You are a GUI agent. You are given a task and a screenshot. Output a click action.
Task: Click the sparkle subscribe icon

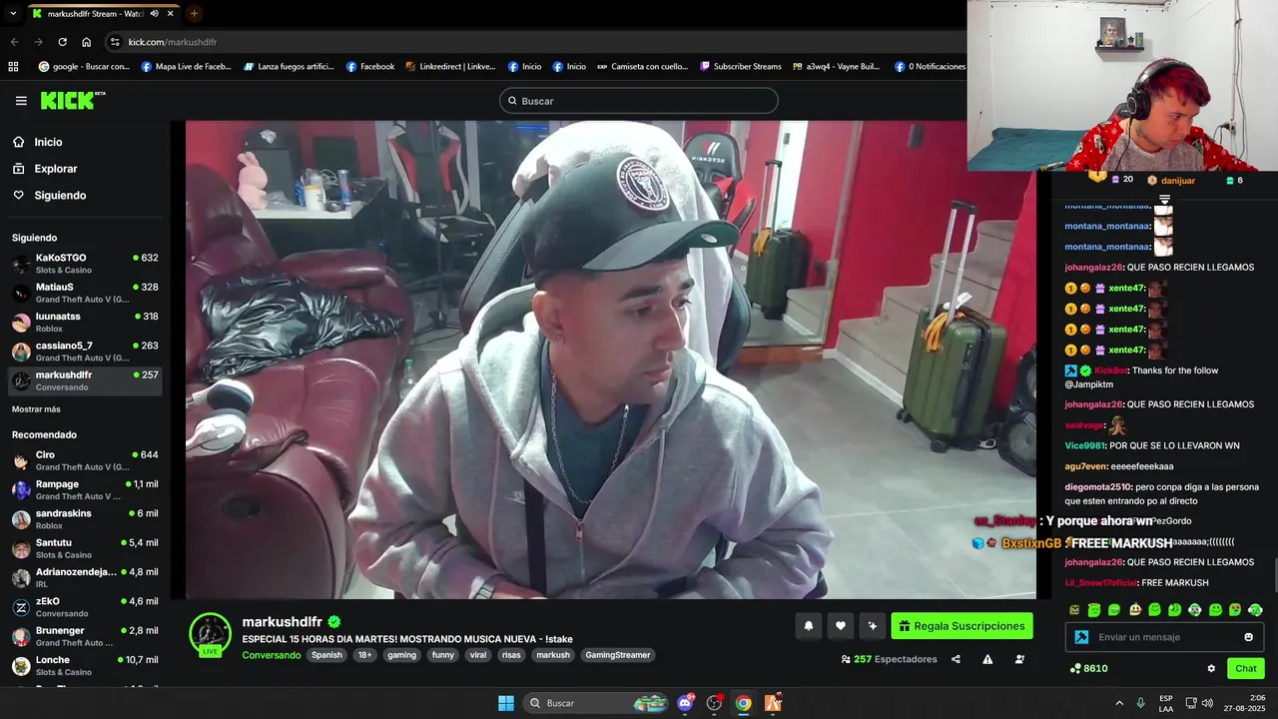tap(873, 626)
